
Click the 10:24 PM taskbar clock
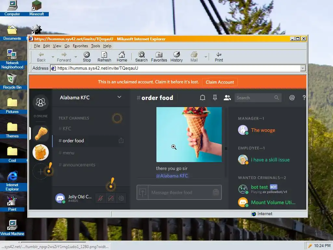click(x=322, y=245)
